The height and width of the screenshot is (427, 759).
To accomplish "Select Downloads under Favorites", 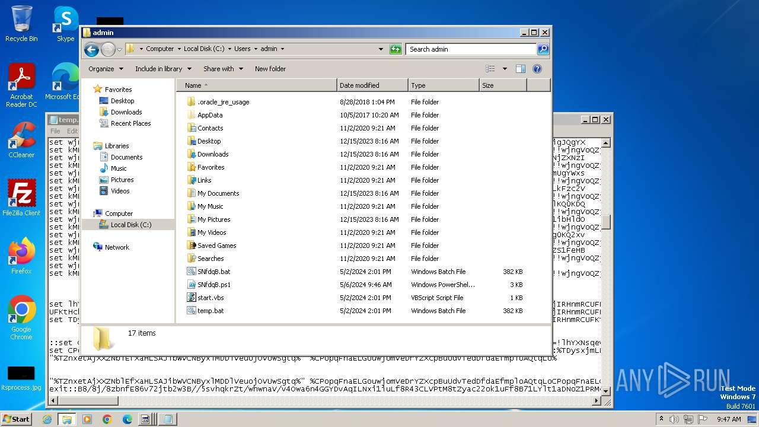I will (126, 112).
